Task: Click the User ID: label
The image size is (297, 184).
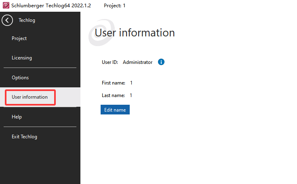Action: click(x=110, y=62)
